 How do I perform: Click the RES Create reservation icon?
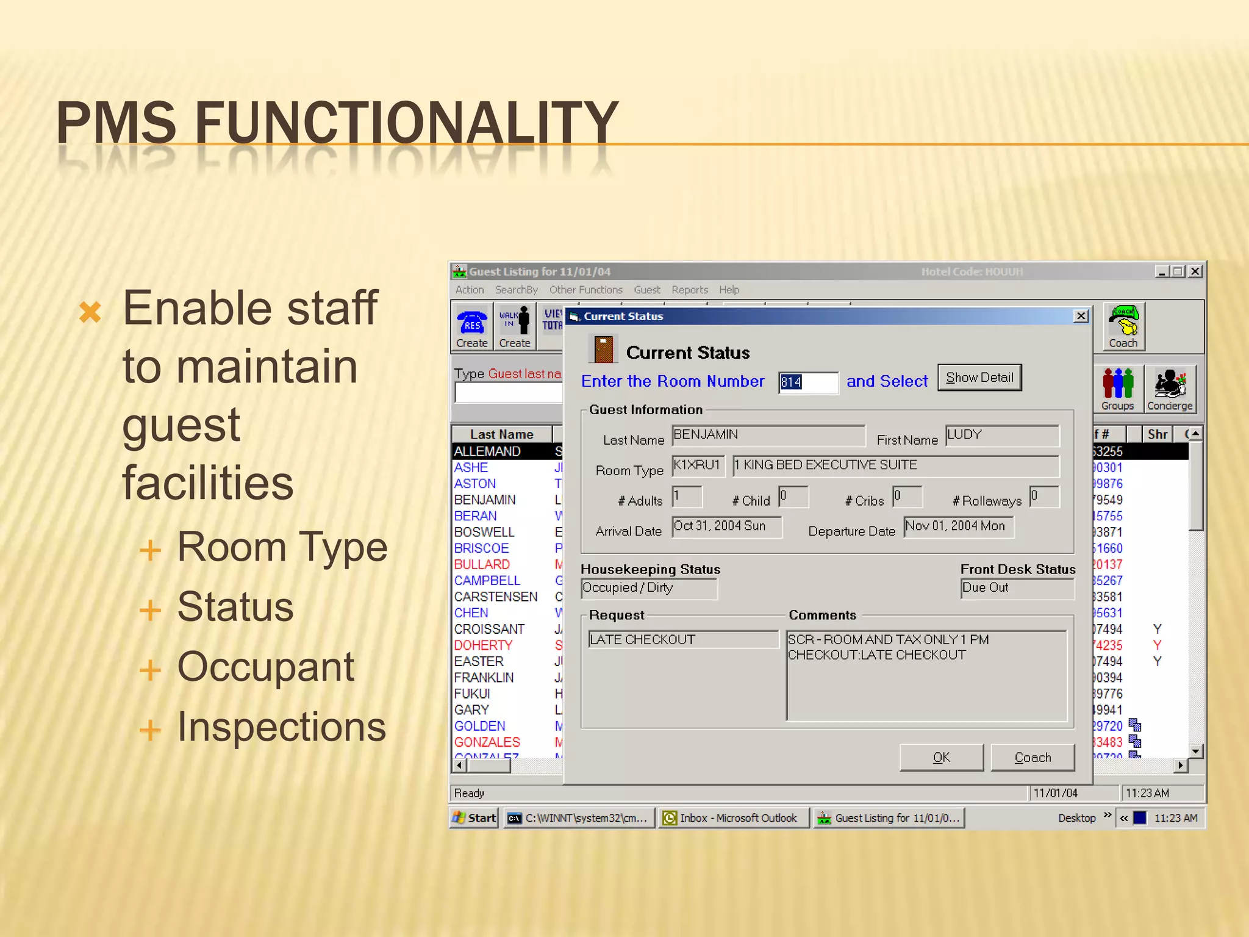(x=472, y=327)
